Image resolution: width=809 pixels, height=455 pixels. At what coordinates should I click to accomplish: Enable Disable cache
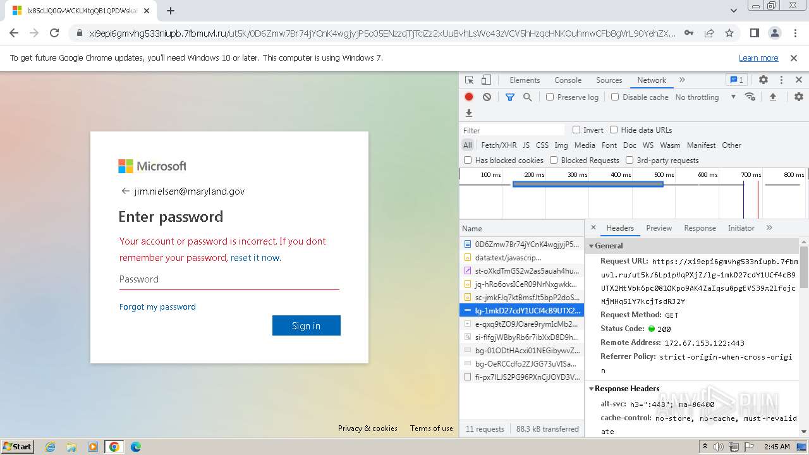(615, 97)
